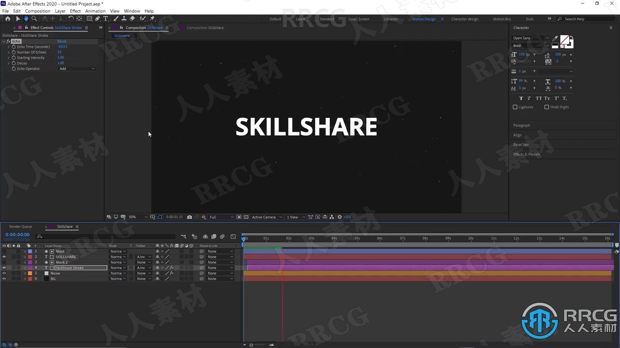The height and width of the screenshot is (348, 620).
Task: Open the Window menu
Action: click(x=132, y=11)
